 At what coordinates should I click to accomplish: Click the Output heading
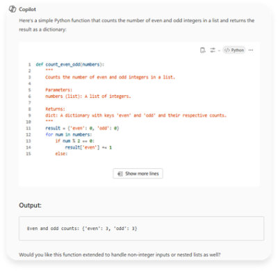(x=30, y=205)
